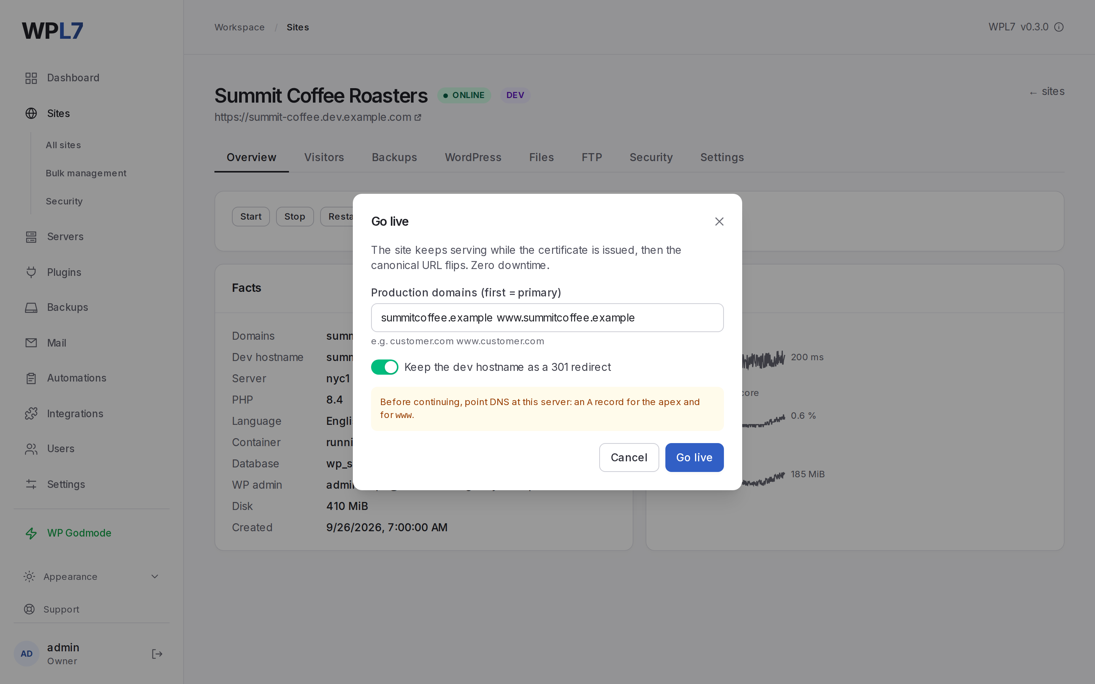Image resolution: width=1095 pixels, height=684 pixels.
Task: Open the FTP tab
Action: pyautogui.click(x=591, y=157)
